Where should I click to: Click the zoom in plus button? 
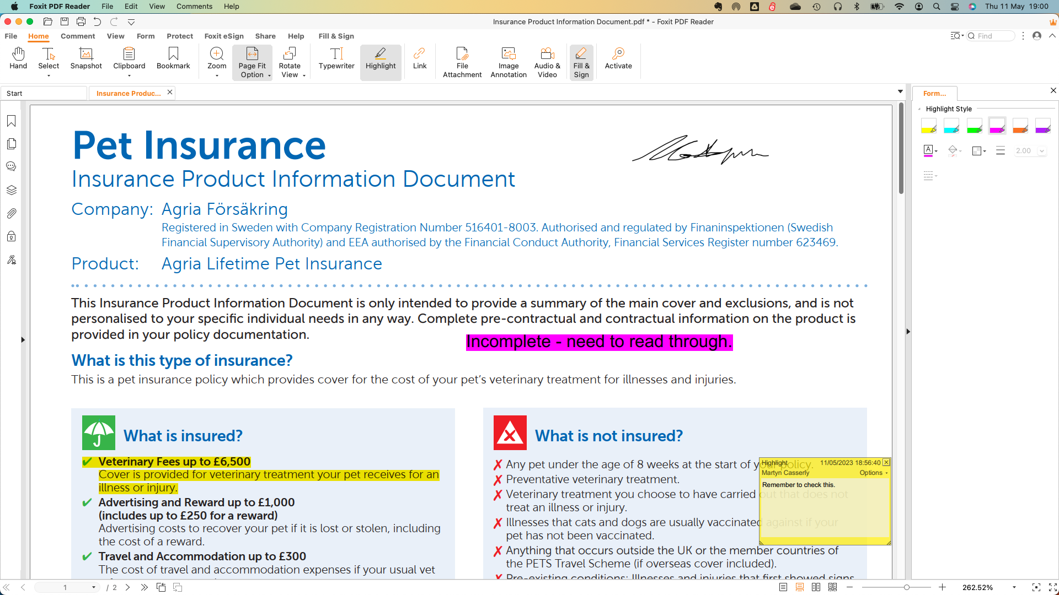click(943, 587)
